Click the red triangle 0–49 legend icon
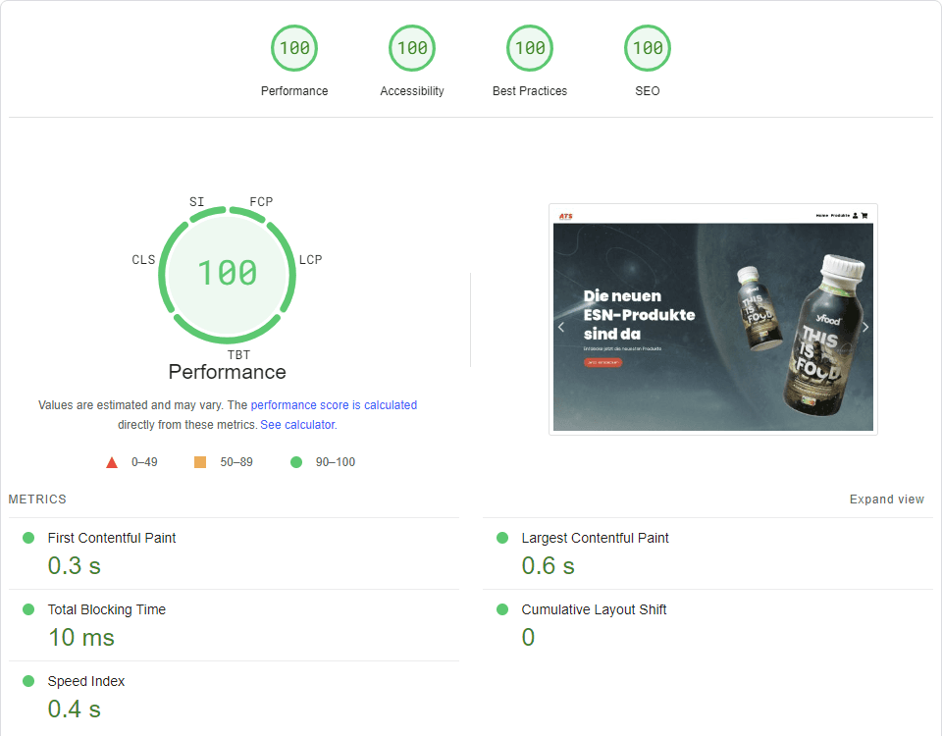 click(112, 462)
